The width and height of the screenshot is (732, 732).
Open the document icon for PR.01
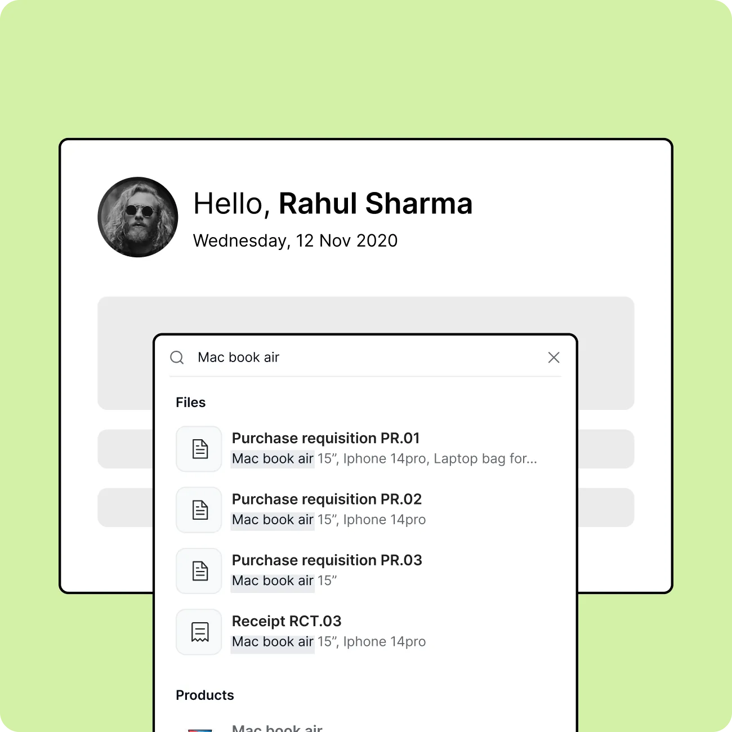tap(199, 449)
